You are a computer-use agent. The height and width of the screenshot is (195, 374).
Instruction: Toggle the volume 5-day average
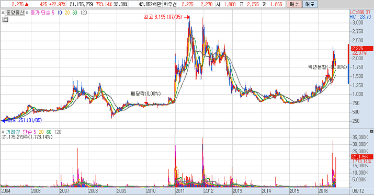[x=35, y=132]
